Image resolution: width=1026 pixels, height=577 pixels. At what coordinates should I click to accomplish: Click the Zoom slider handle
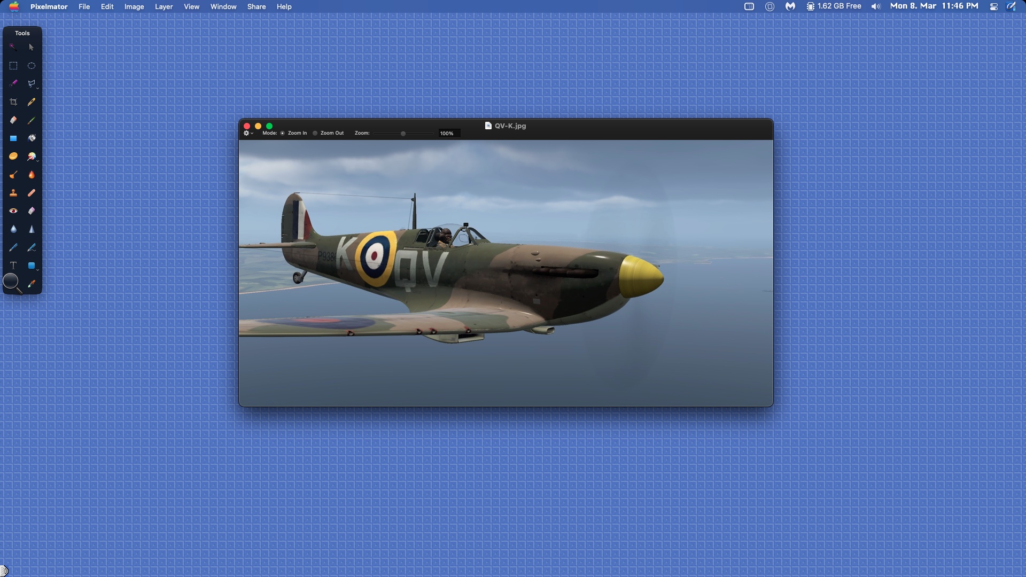click(x=403, y=134)
